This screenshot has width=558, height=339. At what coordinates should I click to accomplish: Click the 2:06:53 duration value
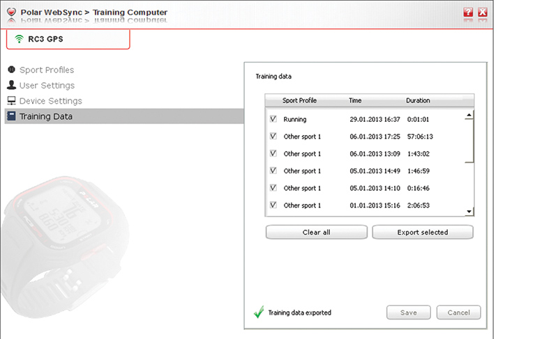pos(418,205)
